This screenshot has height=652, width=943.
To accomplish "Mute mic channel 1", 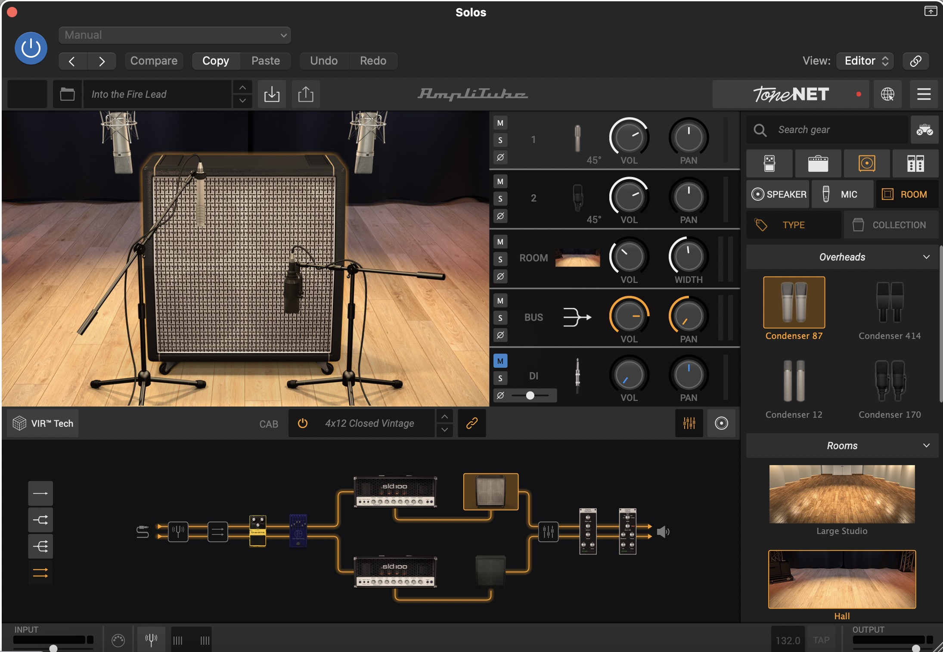I will pos(500,123).
